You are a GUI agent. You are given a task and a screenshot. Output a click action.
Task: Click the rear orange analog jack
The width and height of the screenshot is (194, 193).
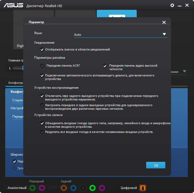point(64,188)
